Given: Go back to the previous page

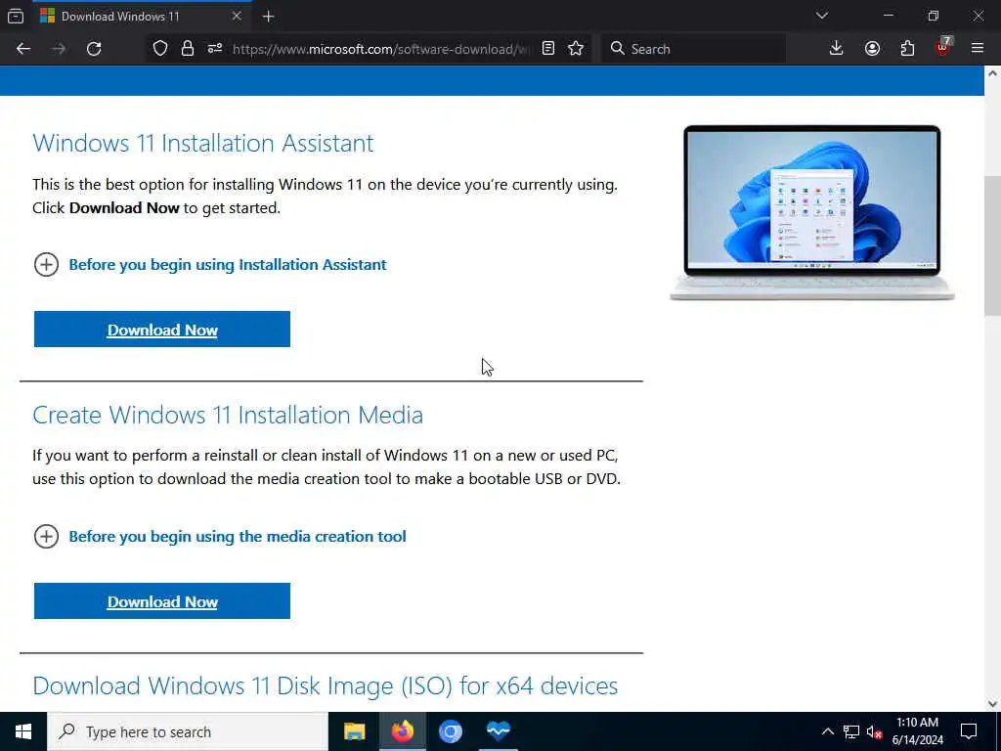Looking at the screenshot, I should point(23,49).
